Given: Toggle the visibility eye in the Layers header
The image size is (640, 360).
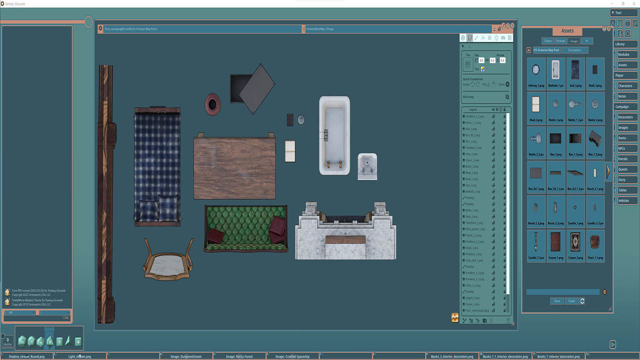Looking at the screenshot, I should click(x=493, y=109).
